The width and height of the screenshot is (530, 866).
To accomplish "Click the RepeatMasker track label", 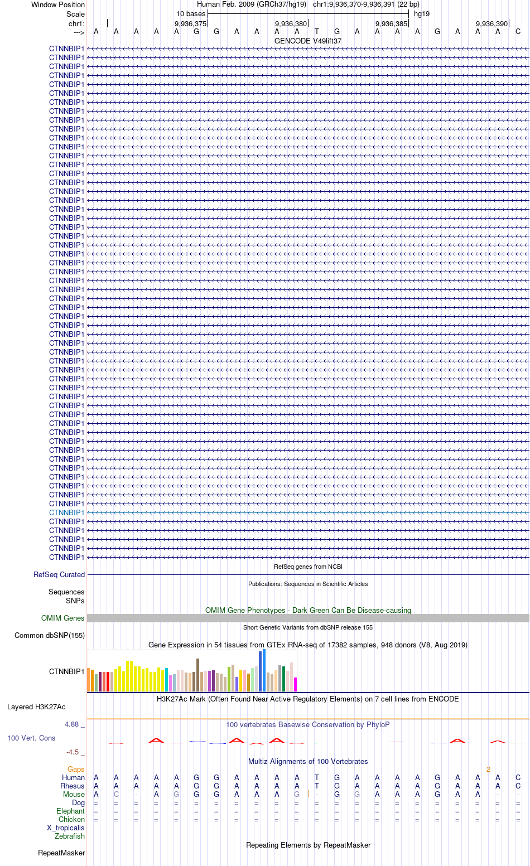I will (61, 853).
